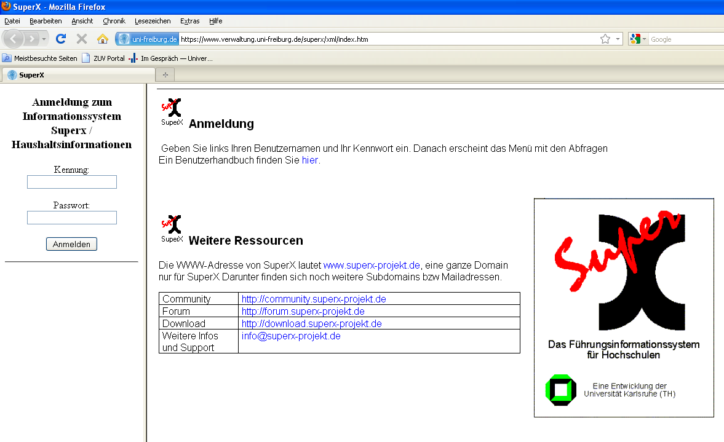
Task: Go back with the browser Back arrow
Action: click(x=14, y=39)
